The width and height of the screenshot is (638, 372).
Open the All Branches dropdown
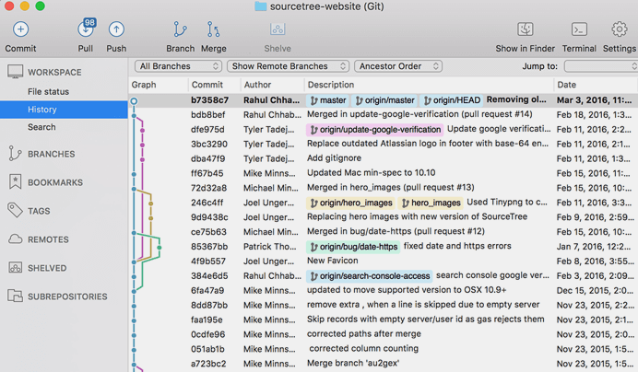tap(178, 66)
